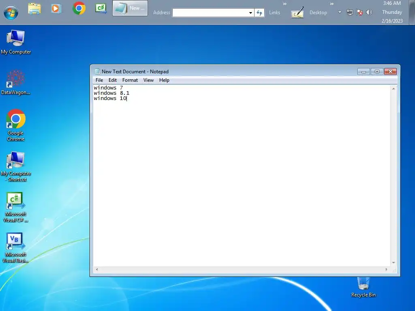
Task: Select Microsoft Visual C# desktop shortcut
Action: [x=15, y=207]
